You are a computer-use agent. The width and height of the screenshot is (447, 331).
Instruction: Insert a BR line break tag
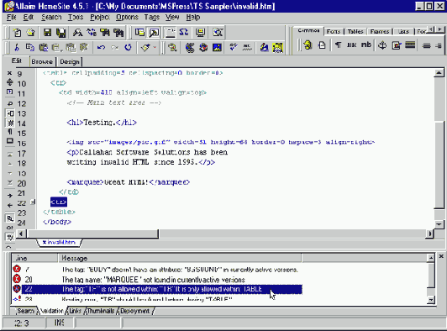[352, 45]
